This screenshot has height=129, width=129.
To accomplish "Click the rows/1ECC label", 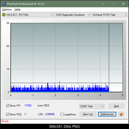I will pos(43,105).
